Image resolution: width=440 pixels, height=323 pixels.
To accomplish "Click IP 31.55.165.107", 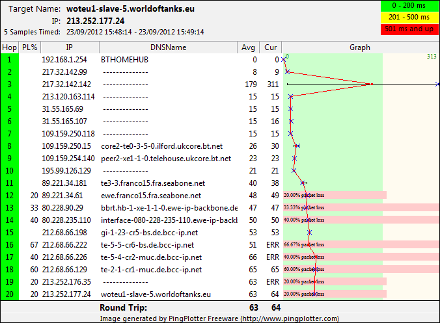I will [64, 122].
